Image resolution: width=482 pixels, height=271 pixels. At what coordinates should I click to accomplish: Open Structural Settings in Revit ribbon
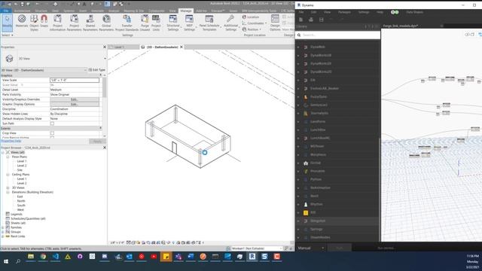(173, 23)
